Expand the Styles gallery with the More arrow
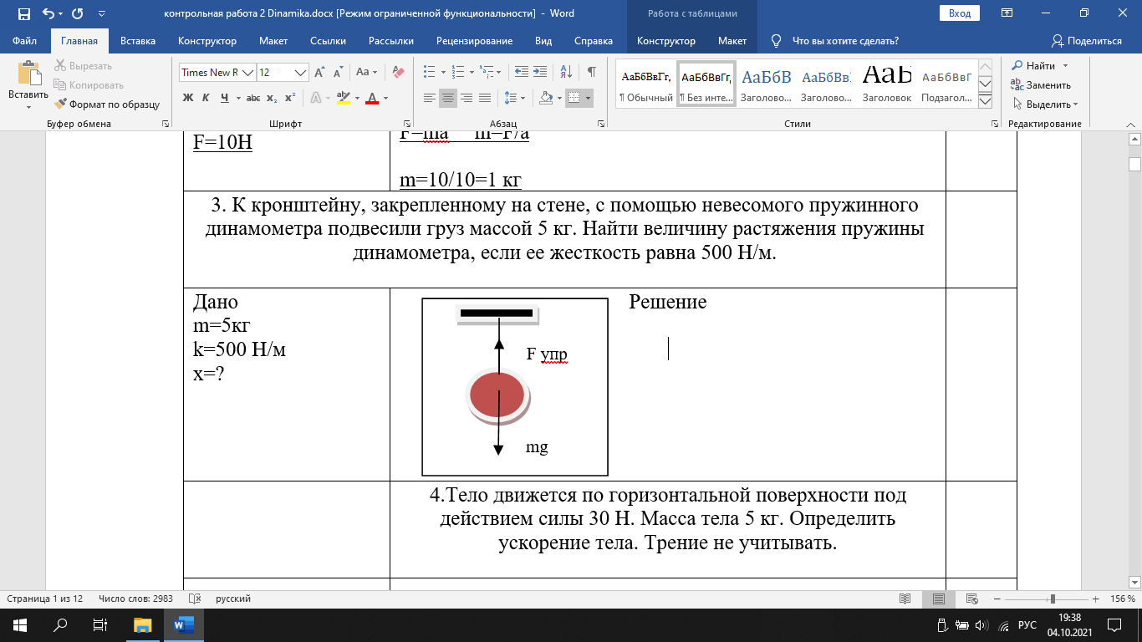This screenshot has width=1142, height=642. pos(985,101)
